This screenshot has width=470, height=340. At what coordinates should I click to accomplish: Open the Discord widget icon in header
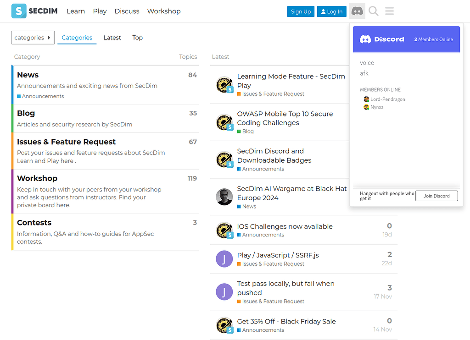pyautogui.click(x=357, y=11)
